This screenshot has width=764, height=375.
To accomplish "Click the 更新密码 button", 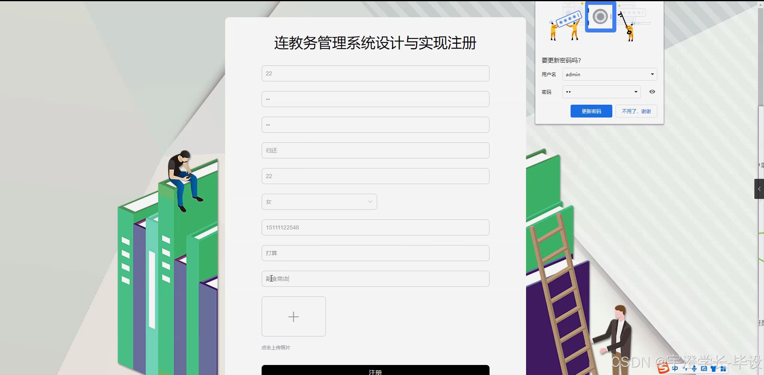I will point(591,111).
